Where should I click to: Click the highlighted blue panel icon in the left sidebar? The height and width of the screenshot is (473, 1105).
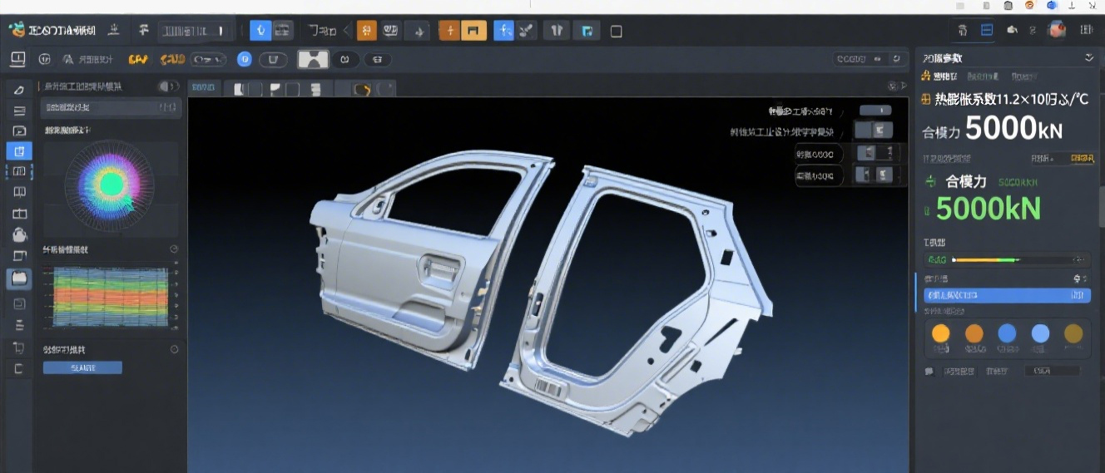point(19,150)
